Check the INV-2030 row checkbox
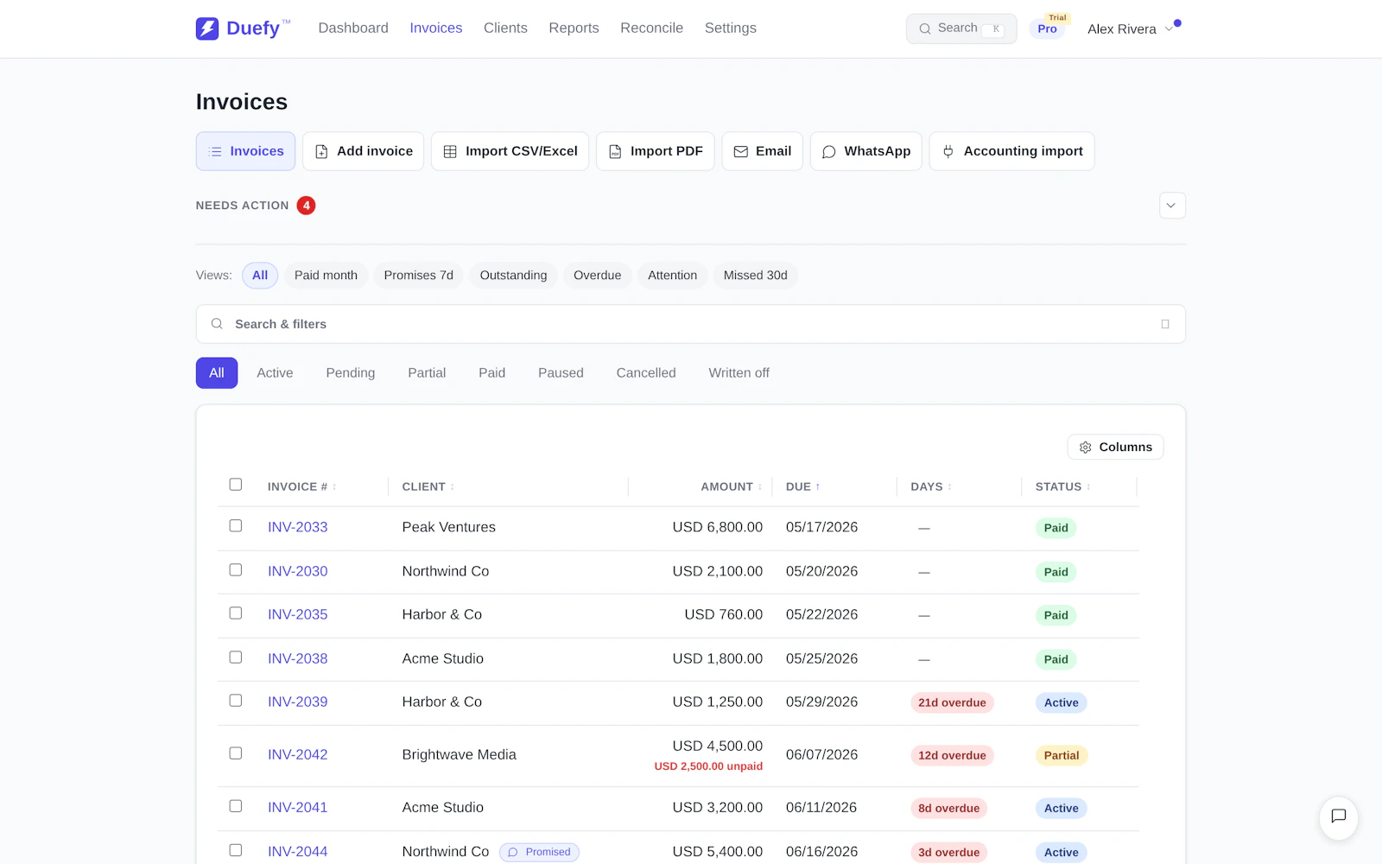 (236, 570)
